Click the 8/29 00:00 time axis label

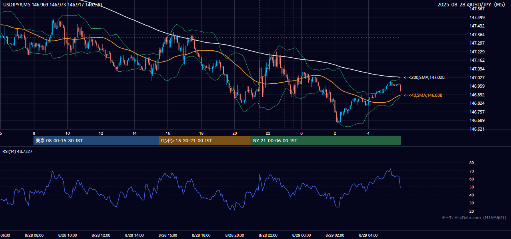click(301, 235)
